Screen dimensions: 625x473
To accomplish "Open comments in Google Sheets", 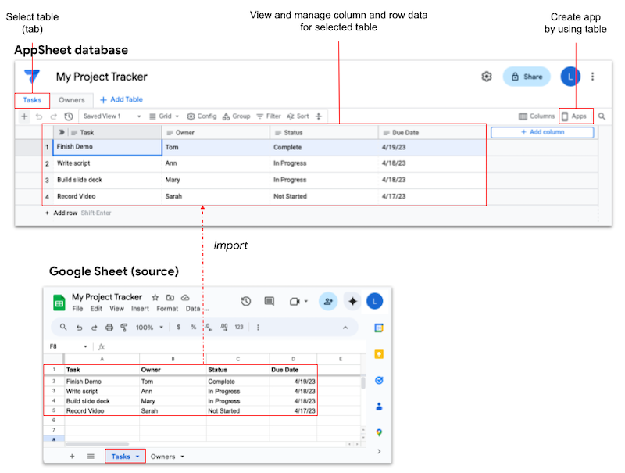I will [x=270, y=302].
